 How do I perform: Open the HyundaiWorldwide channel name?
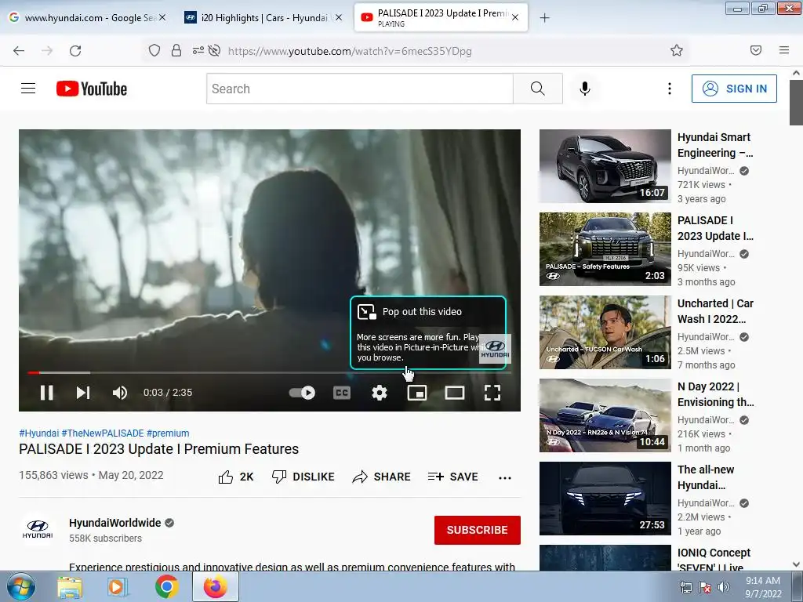point(114,523)
